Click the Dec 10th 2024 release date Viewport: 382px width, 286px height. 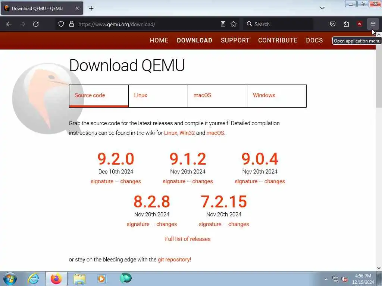click(x=116, y=172)
